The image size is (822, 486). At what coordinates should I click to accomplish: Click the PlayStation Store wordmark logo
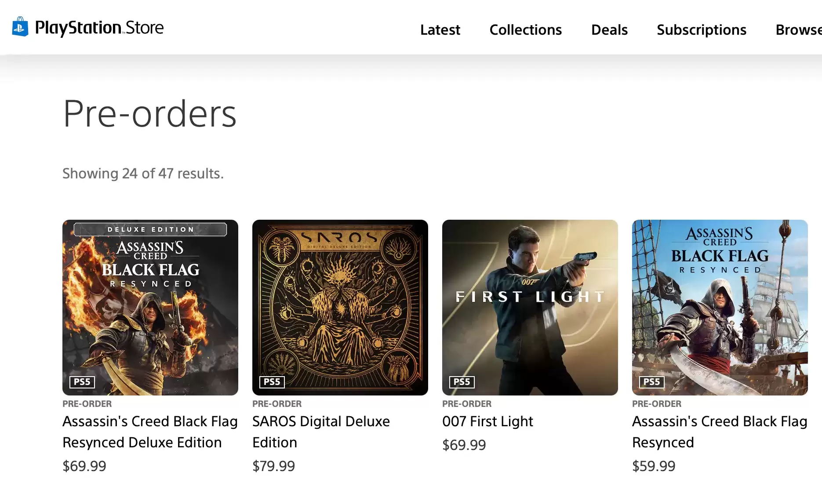point(99,28)
